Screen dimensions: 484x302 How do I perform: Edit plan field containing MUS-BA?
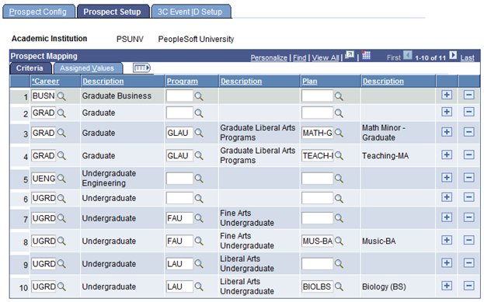tap(317, 241)
